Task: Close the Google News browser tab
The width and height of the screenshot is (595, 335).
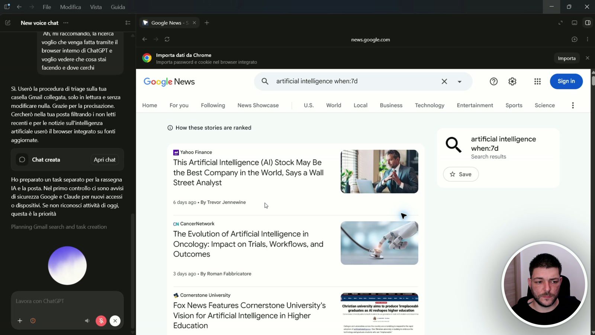Action: click(194, 23)
